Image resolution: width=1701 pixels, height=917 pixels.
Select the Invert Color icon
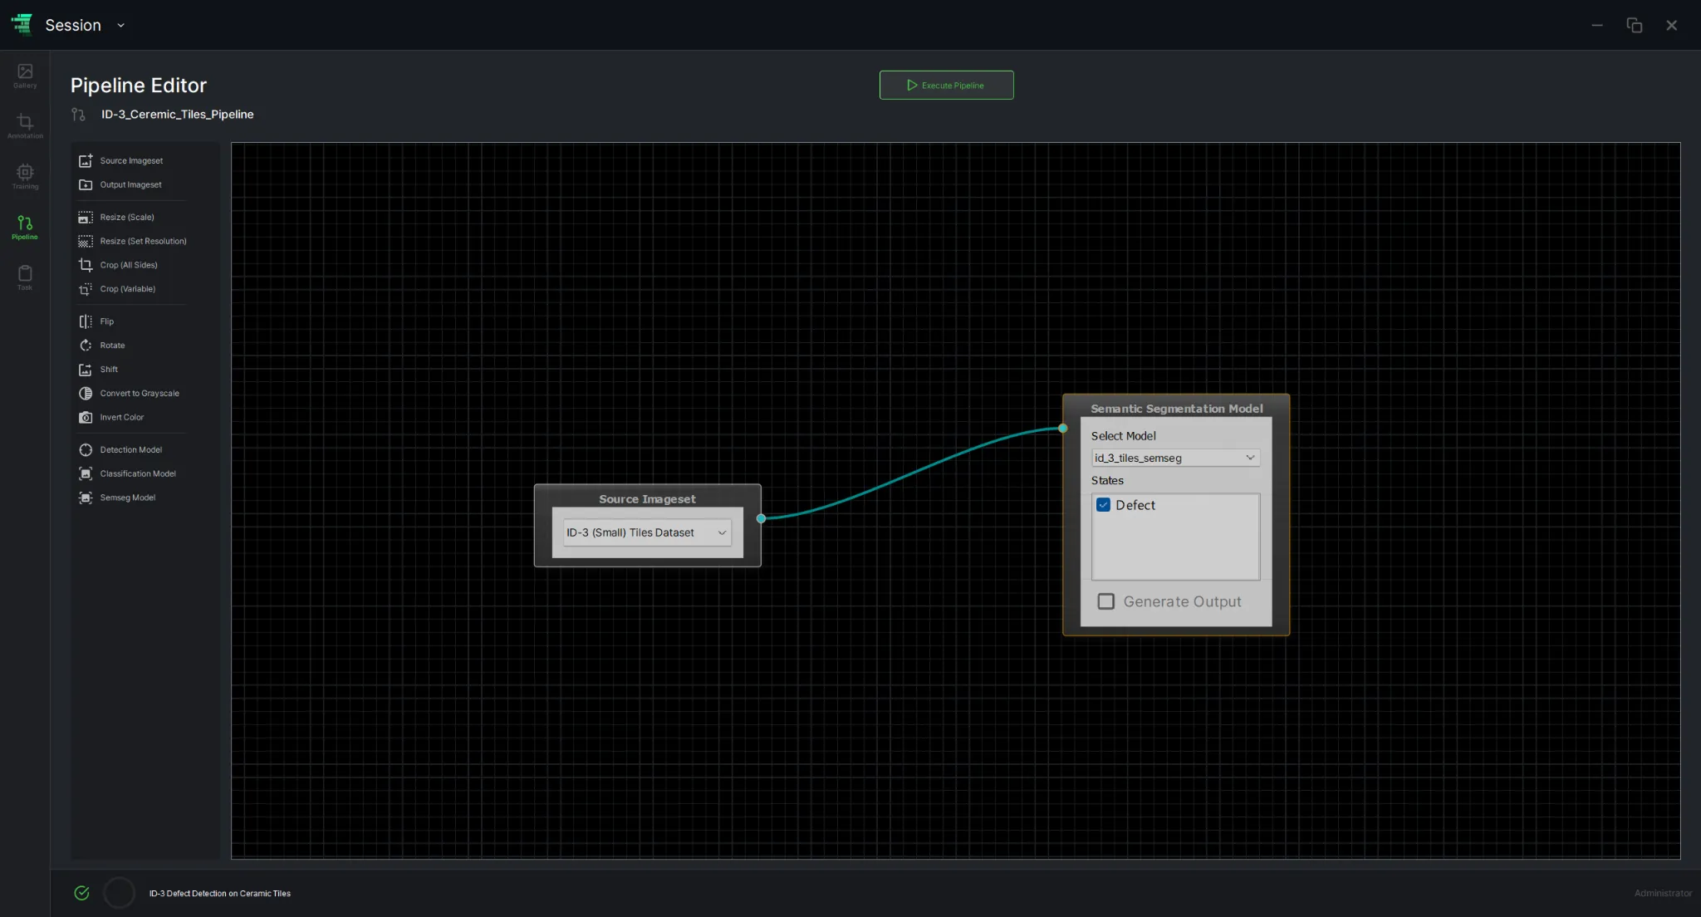click(86, 418)
